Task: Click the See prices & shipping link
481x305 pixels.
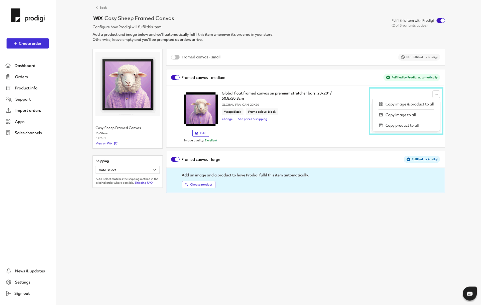Action: tap(253, 119)
